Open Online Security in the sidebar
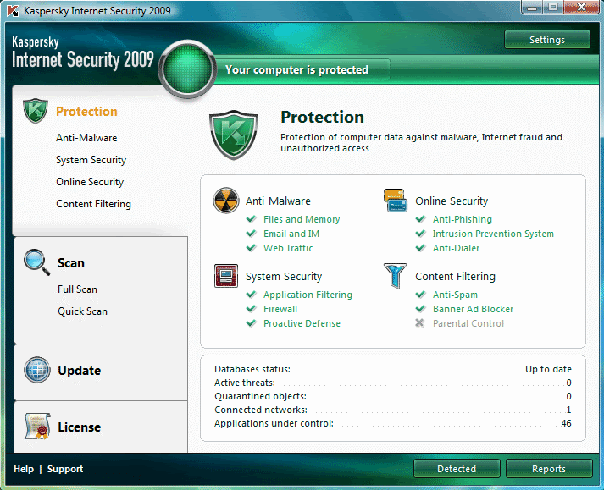This screenshot has width=604, height=490. 90,182
